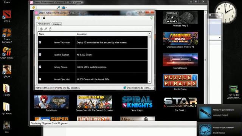Click 'Kill 5,000 Swarm.' description text
Image resolution: width=242 pixels, height=136 pixels.
point(84,55)
